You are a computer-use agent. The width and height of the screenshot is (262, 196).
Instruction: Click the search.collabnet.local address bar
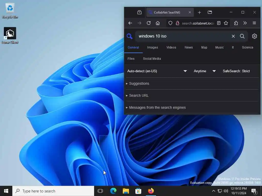click(198, 23)
